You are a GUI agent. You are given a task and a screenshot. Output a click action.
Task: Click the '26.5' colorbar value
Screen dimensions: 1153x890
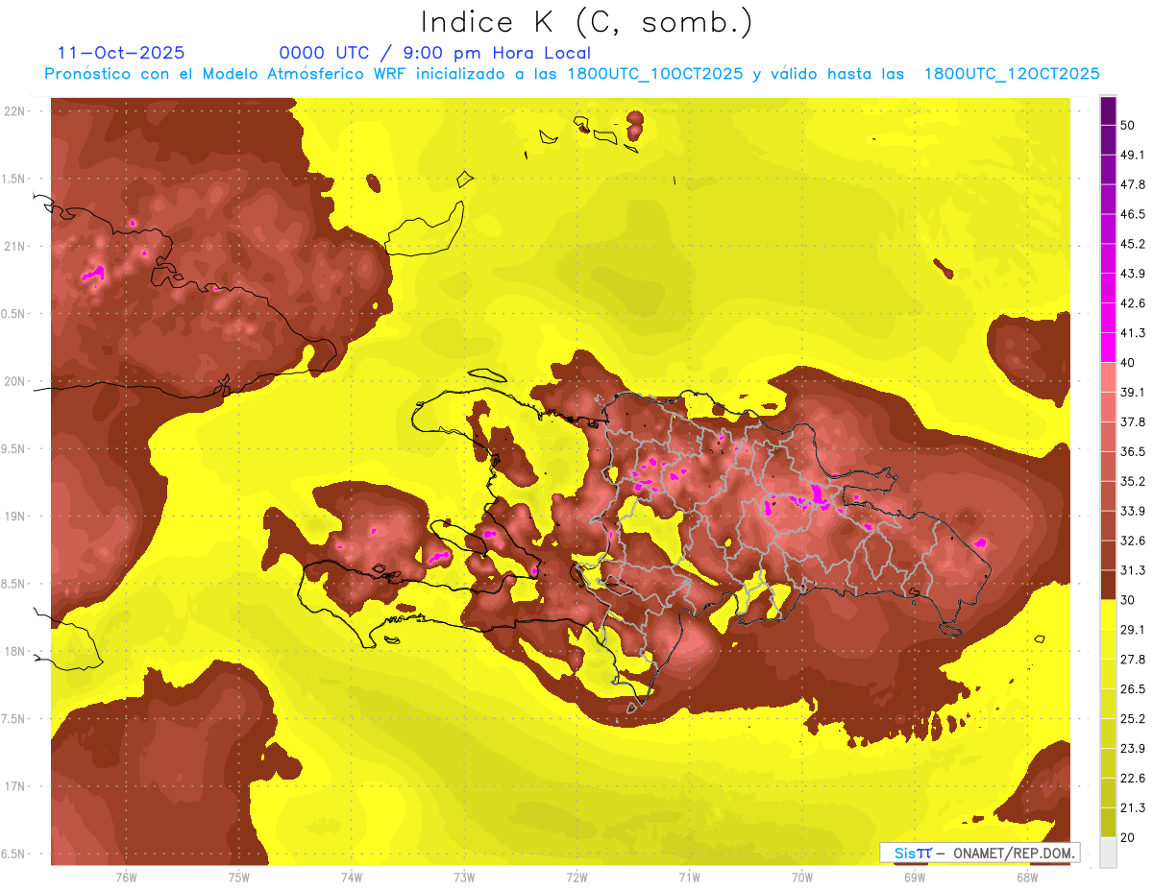click(1133, 688)
